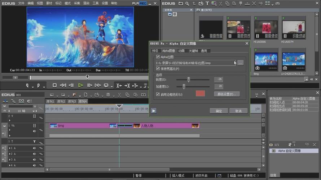Select the 人物人物 clip on timeline

(x=166, y=126)
